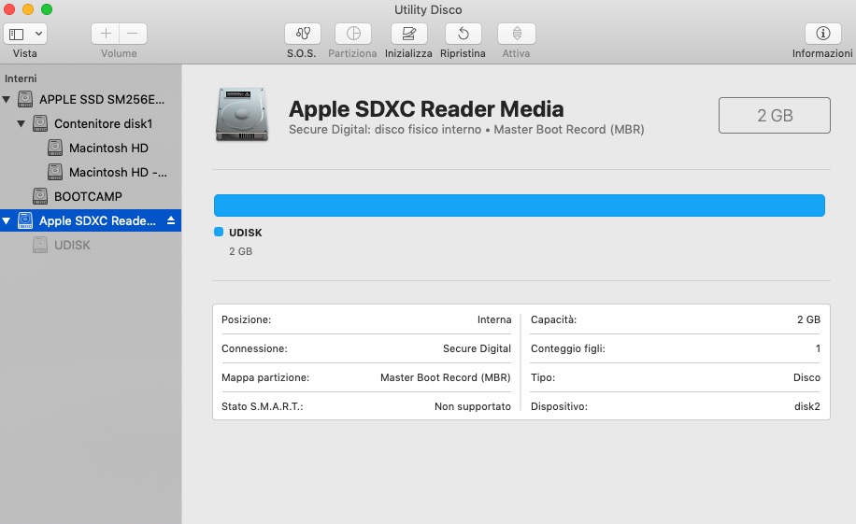Click the Connessione value Secure Digital

pyautogui.click(x=477, y=348)
